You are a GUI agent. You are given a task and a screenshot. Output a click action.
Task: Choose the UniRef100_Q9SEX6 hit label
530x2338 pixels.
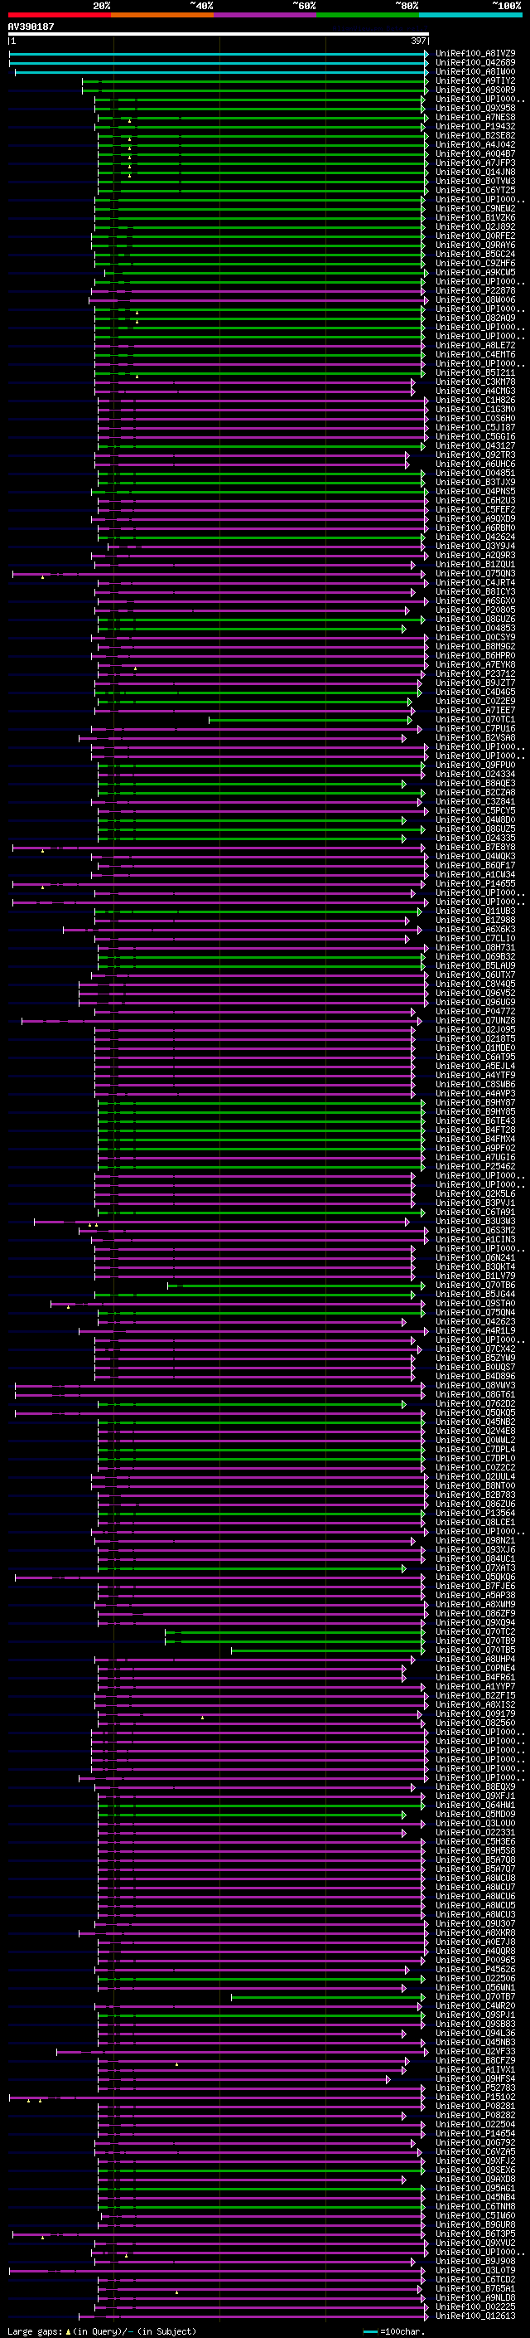pos(475,2170)
